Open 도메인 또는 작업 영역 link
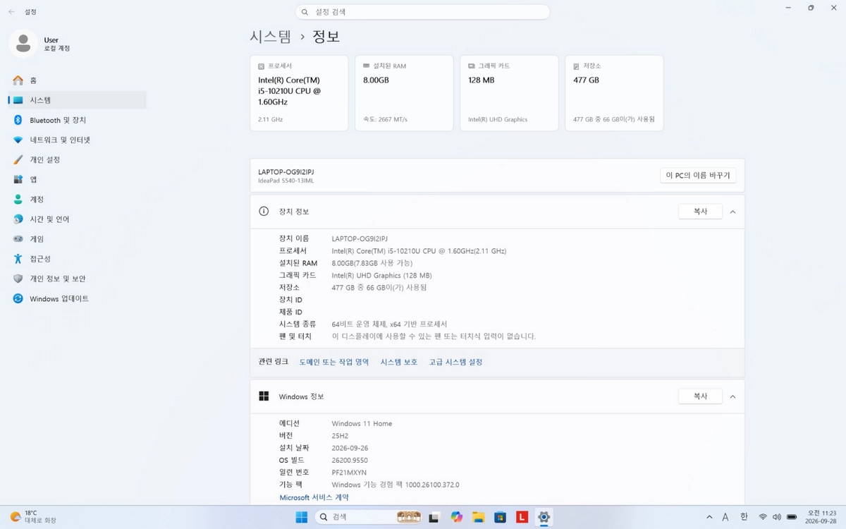Screen dimensions: 846x529 (334, 362)
